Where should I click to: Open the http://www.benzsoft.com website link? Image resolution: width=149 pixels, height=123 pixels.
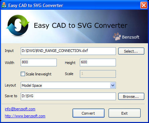point(25,116)
